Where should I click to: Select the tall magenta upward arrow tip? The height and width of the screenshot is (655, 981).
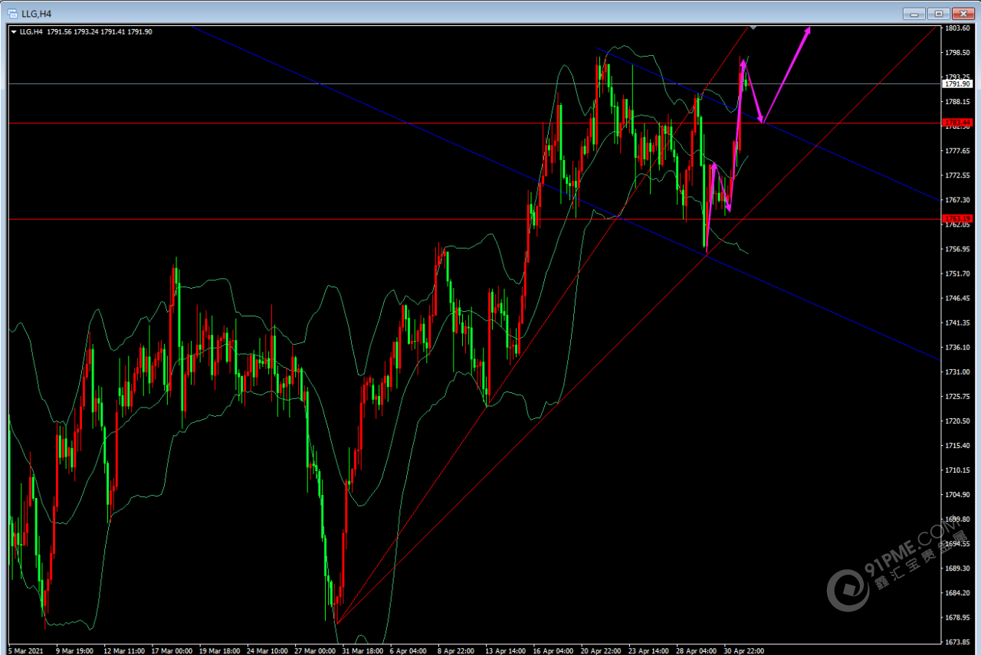(x=808, y=29)
